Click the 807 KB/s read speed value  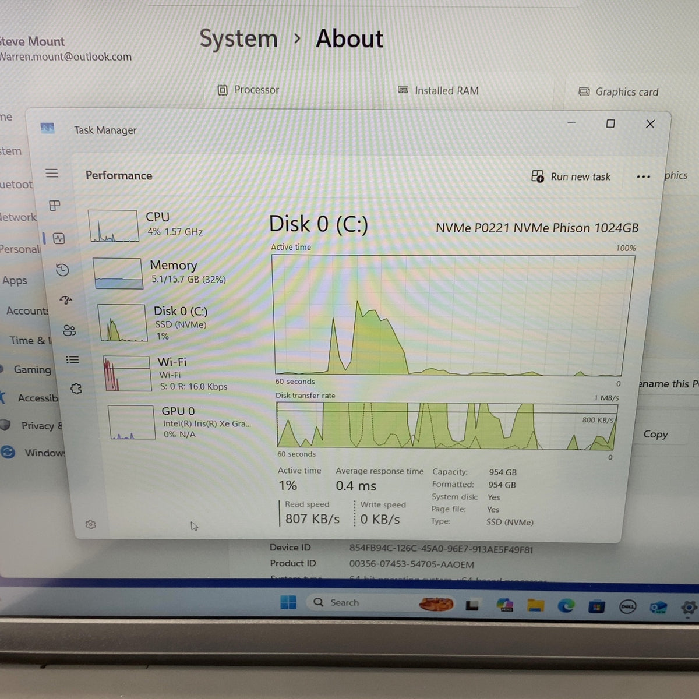tap(312, 518)
